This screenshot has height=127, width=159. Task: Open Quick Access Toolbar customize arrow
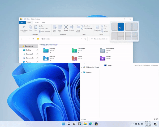click(30, 19)
